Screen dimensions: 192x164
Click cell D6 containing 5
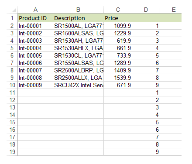146,55
